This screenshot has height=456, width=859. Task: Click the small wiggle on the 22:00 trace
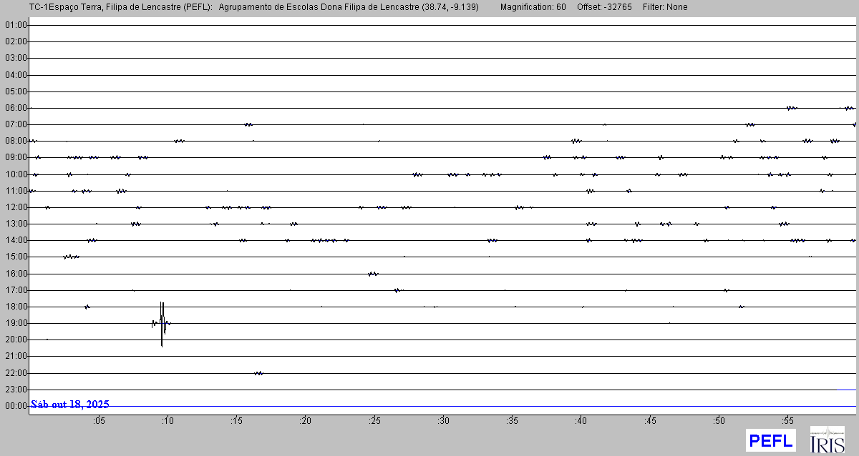(x=258, y=373)
